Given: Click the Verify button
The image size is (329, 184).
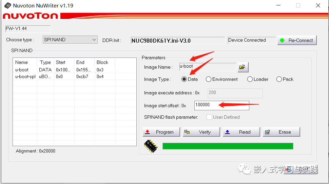Looking at the screenshot, I should tap(201, 132).
